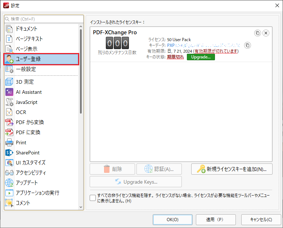Click the PDF に変換 icon
The width and height of the screenshot is (283, 228).
(9, 132)
